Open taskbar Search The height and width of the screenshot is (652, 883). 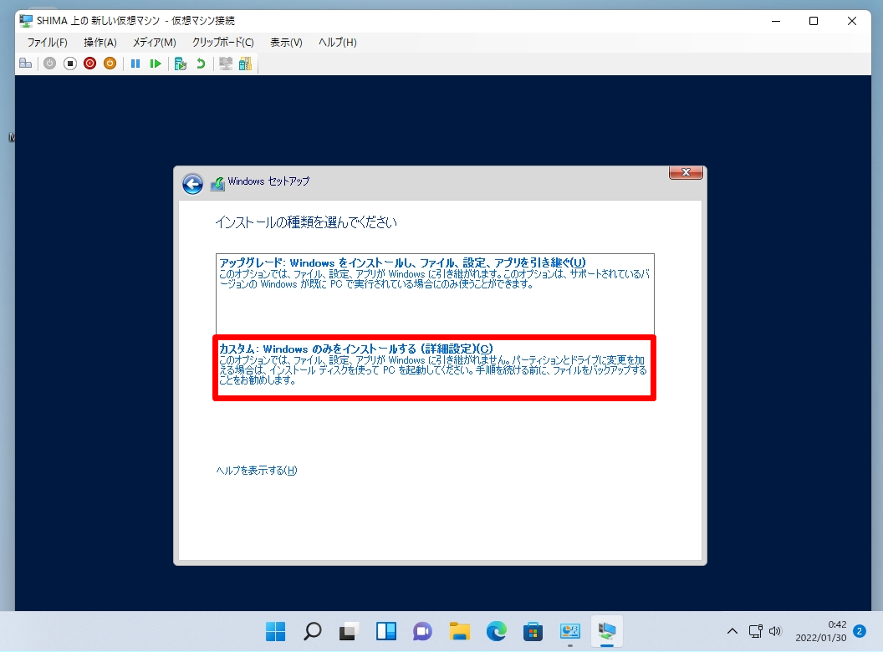[x=312, y=631]
